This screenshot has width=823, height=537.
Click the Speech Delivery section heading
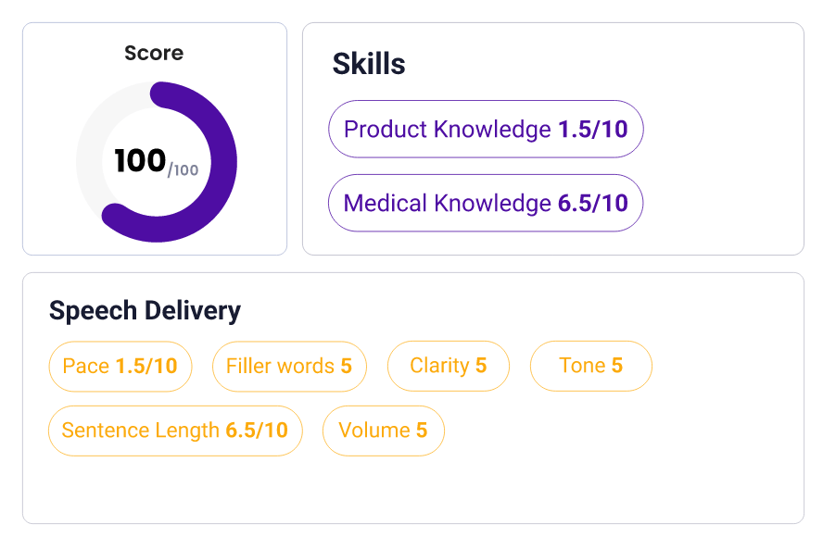pos(145,310)
